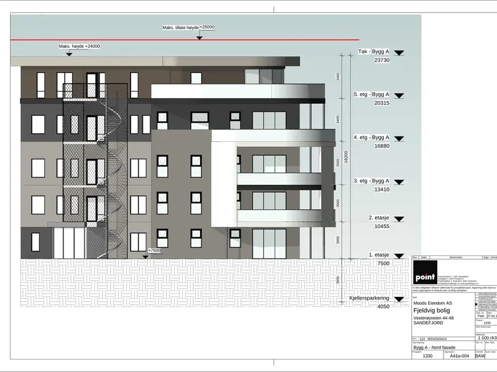Viewport: 497px width, 372px height.
Task: Click the level triangle beside '2. etasje'
Action: (x=399, y=219)
